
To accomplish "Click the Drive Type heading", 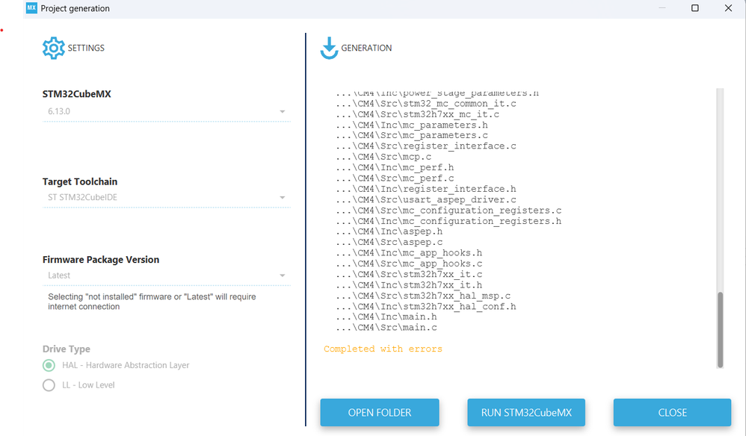I will coord(66,349).
